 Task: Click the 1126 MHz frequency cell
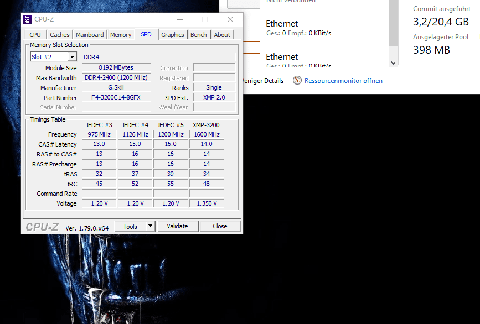(x=135, y=134)
